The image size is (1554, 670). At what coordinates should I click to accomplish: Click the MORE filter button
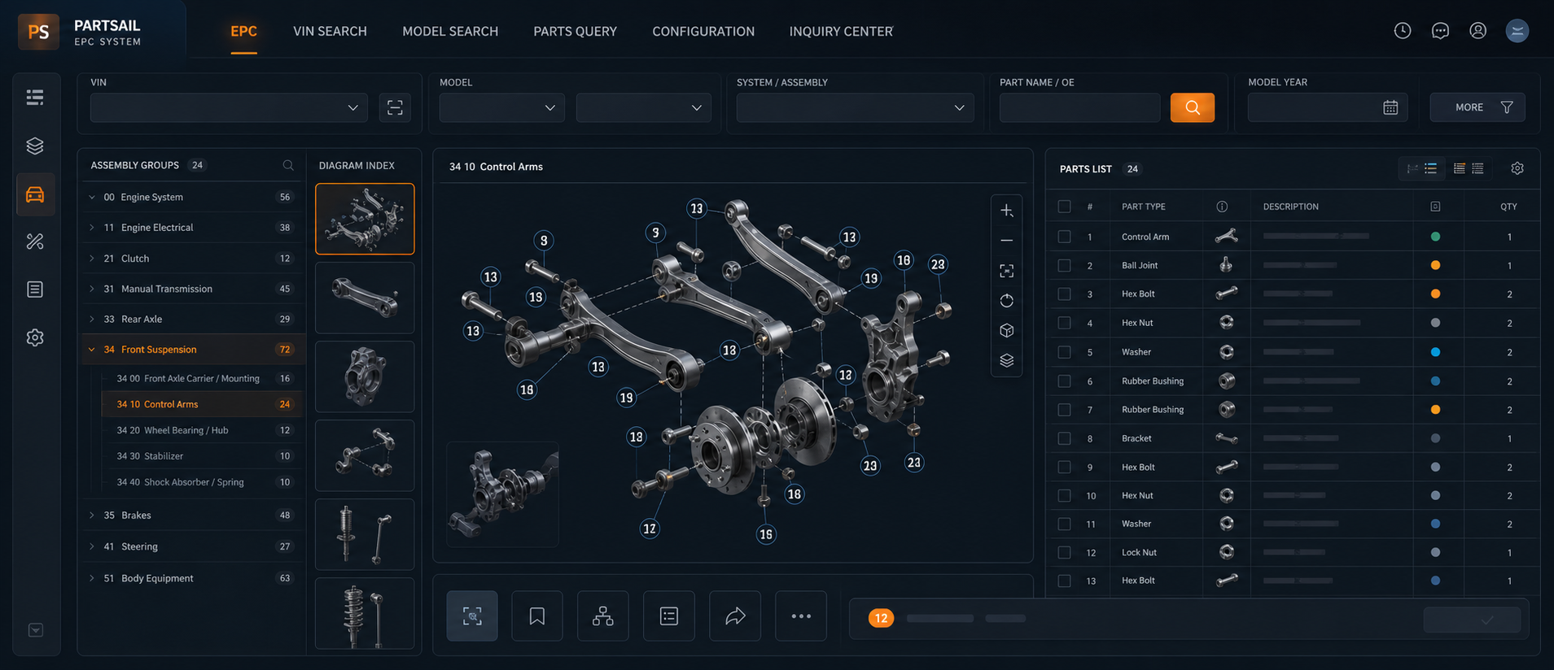click(x=1477, y=107)
